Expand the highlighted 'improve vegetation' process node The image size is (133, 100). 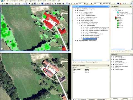click(x=80, y=39)
